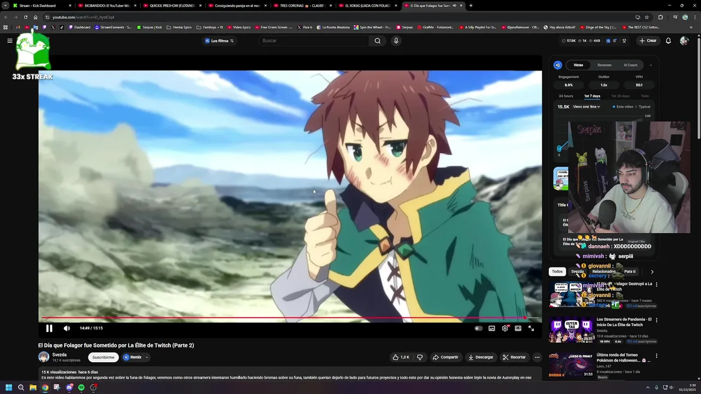The image size is (701, 394).
Task: Toggle the Este video legend dot
Action: tap(614, 107)
